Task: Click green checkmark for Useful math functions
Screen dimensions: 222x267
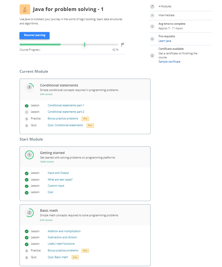Action: [27, 244]
